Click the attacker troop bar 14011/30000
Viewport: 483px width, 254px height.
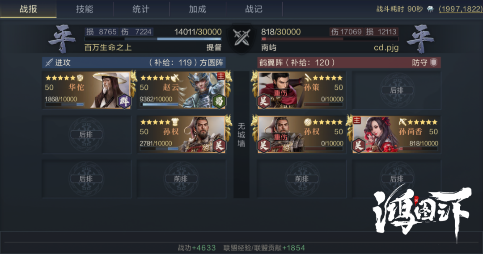pos(153,39)
